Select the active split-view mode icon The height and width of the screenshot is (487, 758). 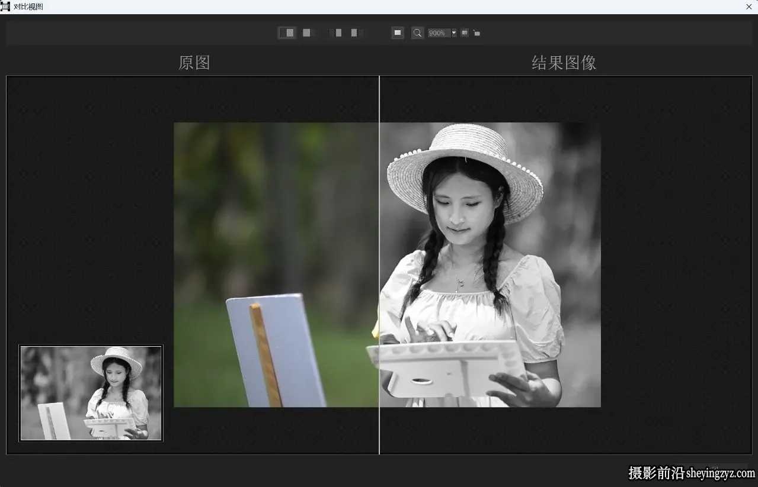[287, 33]
